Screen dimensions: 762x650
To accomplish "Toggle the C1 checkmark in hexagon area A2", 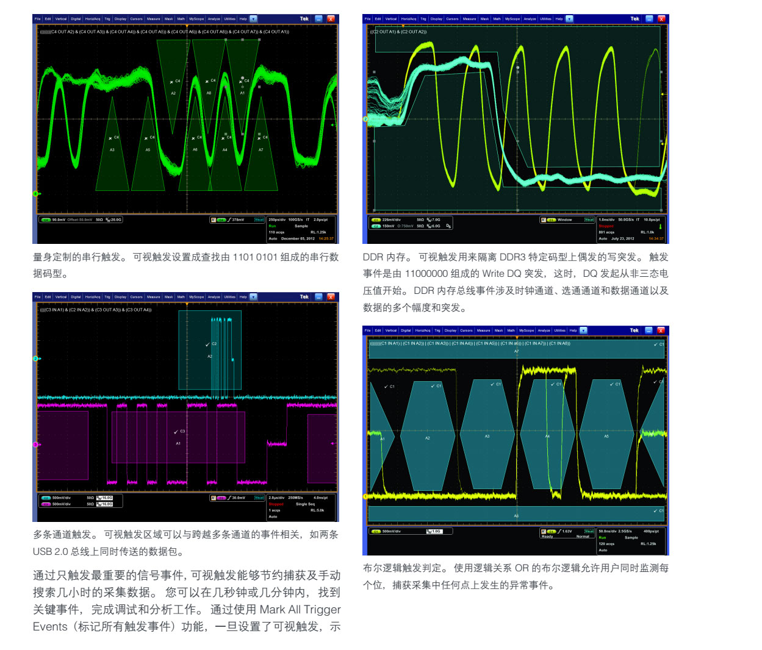I will (x=433, y=386).
